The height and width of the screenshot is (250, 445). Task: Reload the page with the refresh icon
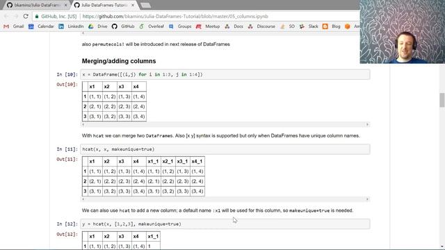click(x=26, y=17)
